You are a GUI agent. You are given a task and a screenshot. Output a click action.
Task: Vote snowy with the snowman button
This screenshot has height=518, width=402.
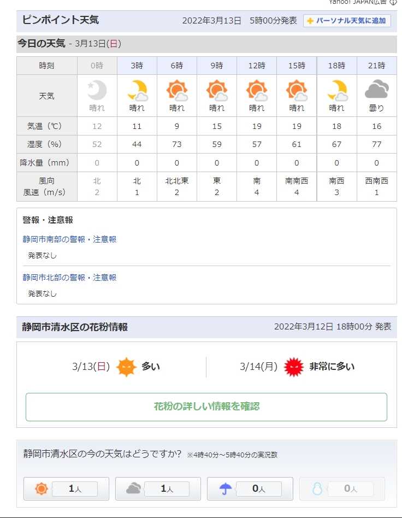[x=342, y=488]
